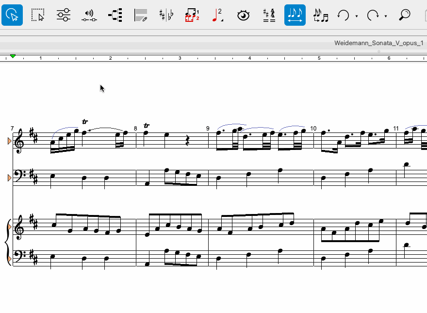The image size is (427, 313).
Task: Click the note regroup beams icon
Action: pos(321,15)
